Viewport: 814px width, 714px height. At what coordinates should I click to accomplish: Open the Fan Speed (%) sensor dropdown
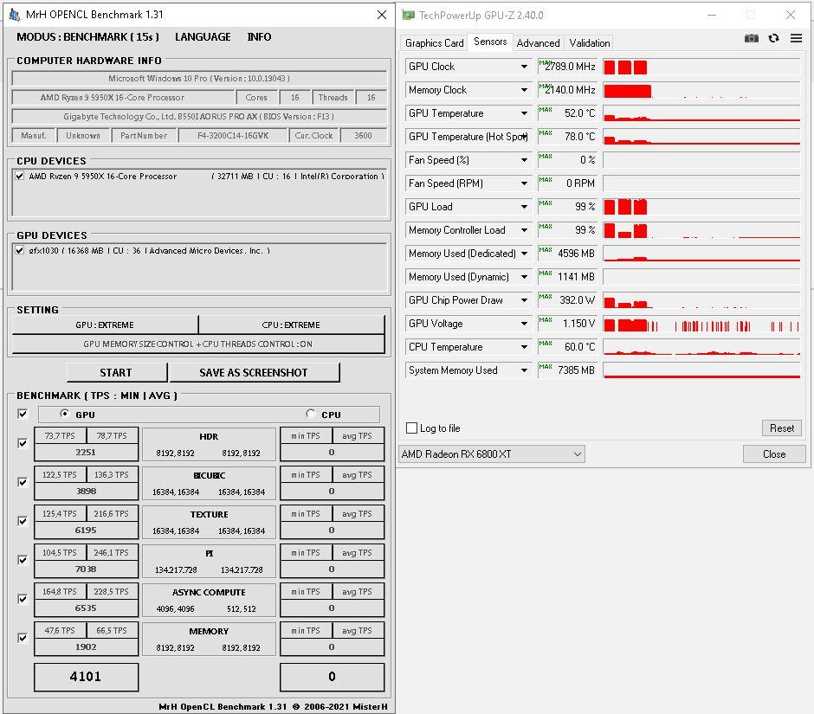(x=524, y=160)
